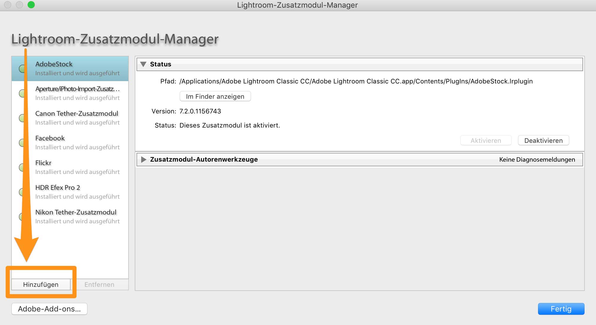Click the Facebook plugin status indicator

(x=21, y=143)
